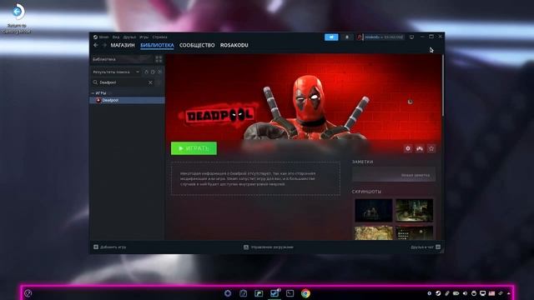Click the Steam tray icon
The width and height of the screenshot is (534, 300).
pyautogui.click(x=438, y=293)
